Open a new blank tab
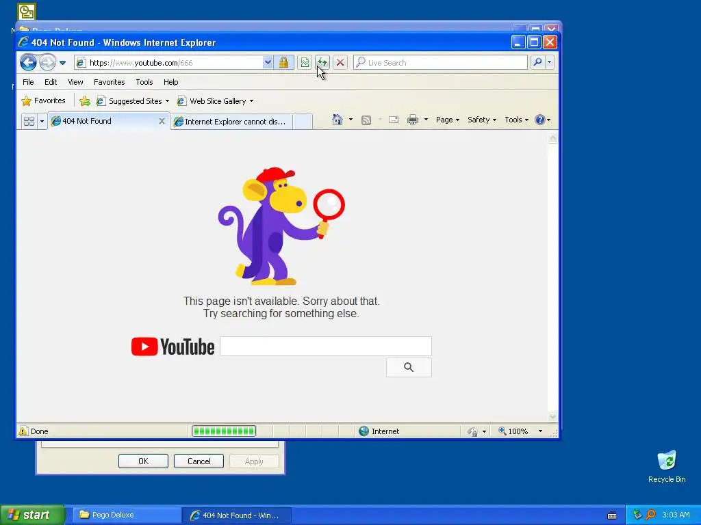This screenshot has height=525, width=701. tap(303, 122)
